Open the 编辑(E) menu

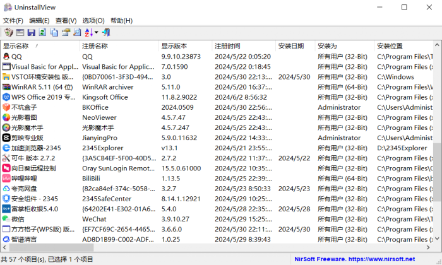39,21
